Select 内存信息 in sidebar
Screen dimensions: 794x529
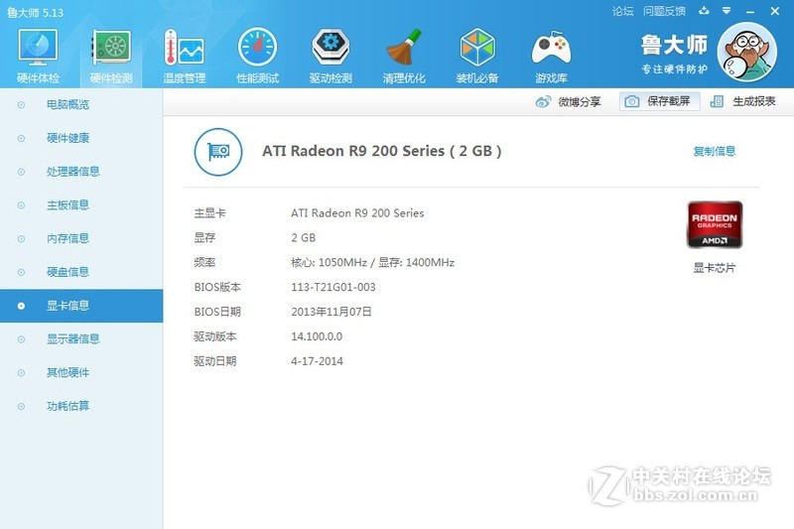(81, 238)
